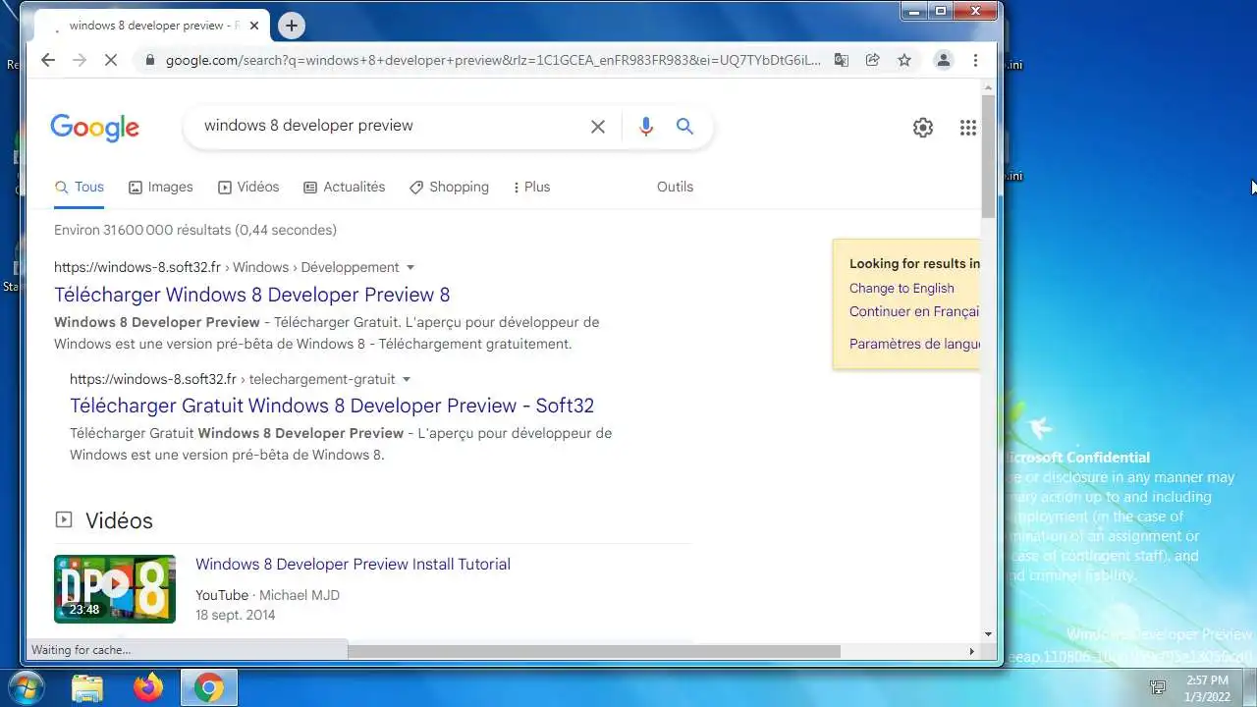Click Change to English link
This screenshot has width=1257, height=707.
click(902, 288)
